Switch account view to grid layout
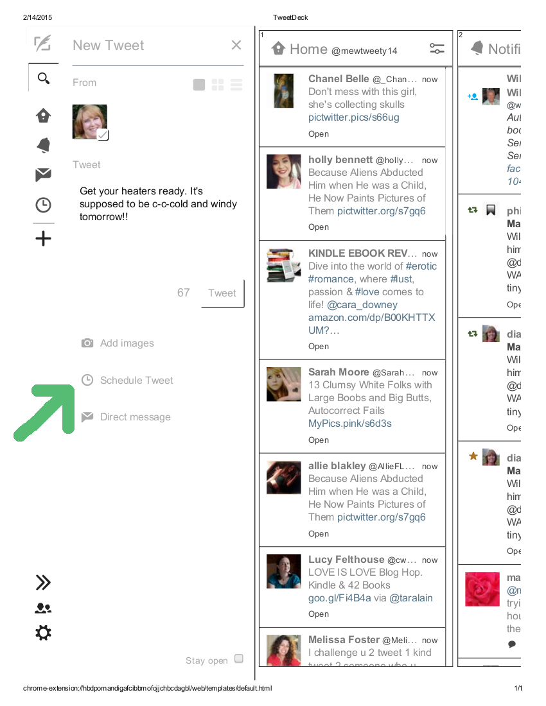546x706 pixels. click(x=218, y=85)
